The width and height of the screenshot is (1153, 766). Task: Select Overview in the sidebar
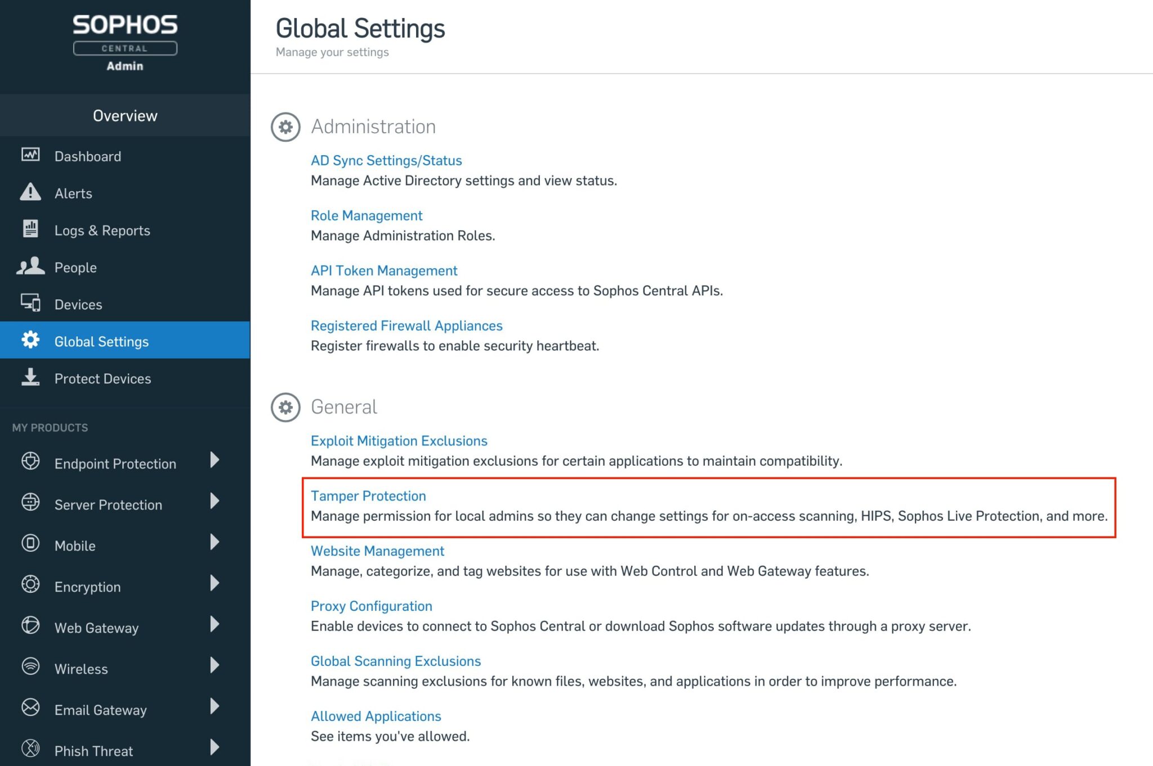[125, 115]
